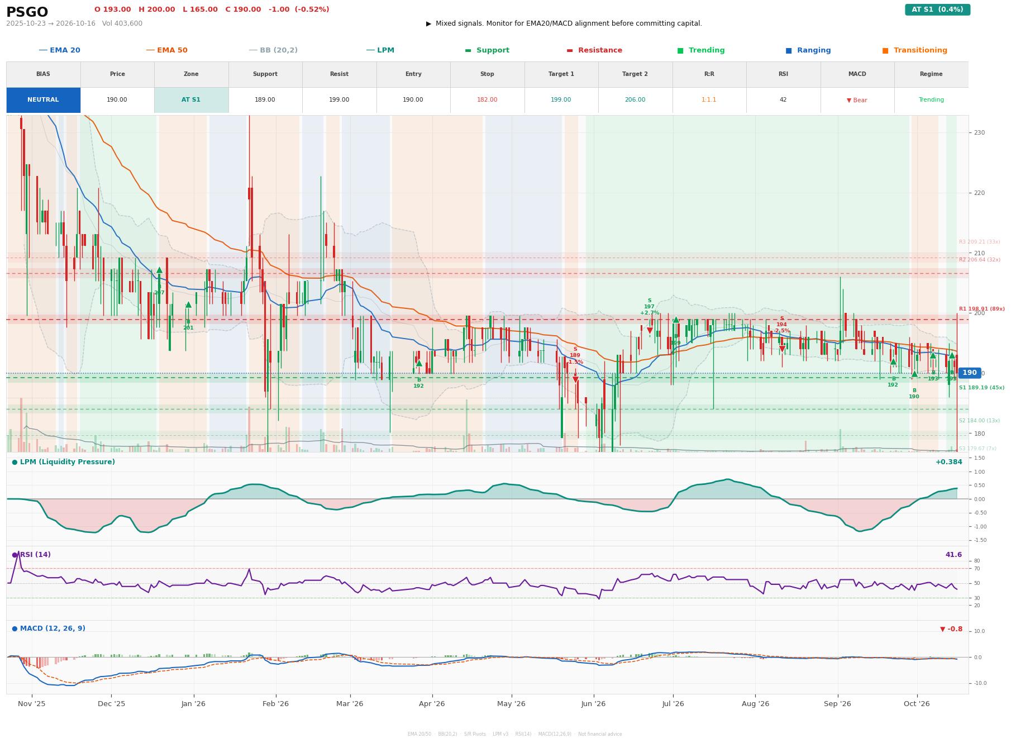Select the AT S1 zone table cell
Viewport: 1011px width, 743px height.
click(191, 100)
